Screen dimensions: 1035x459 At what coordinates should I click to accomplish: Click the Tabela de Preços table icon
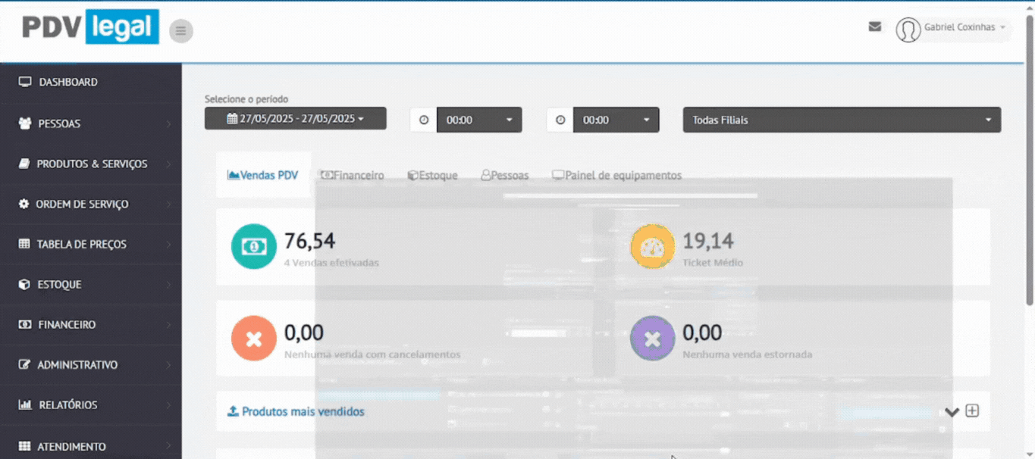24,245
